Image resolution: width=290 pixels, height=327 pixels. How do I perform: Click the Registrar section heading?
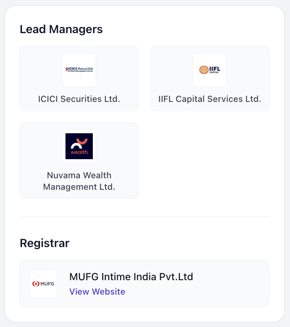(x=45, y=243)
